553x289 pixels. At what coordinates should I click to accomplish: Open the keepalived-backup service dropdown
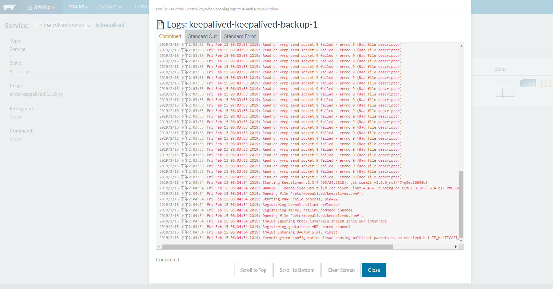[63, 25]
